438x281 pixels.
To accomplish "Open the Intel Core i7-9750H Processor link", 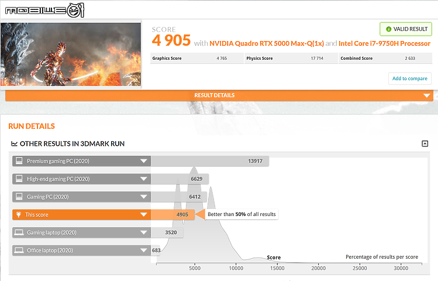I will click(x=384, y=44).
